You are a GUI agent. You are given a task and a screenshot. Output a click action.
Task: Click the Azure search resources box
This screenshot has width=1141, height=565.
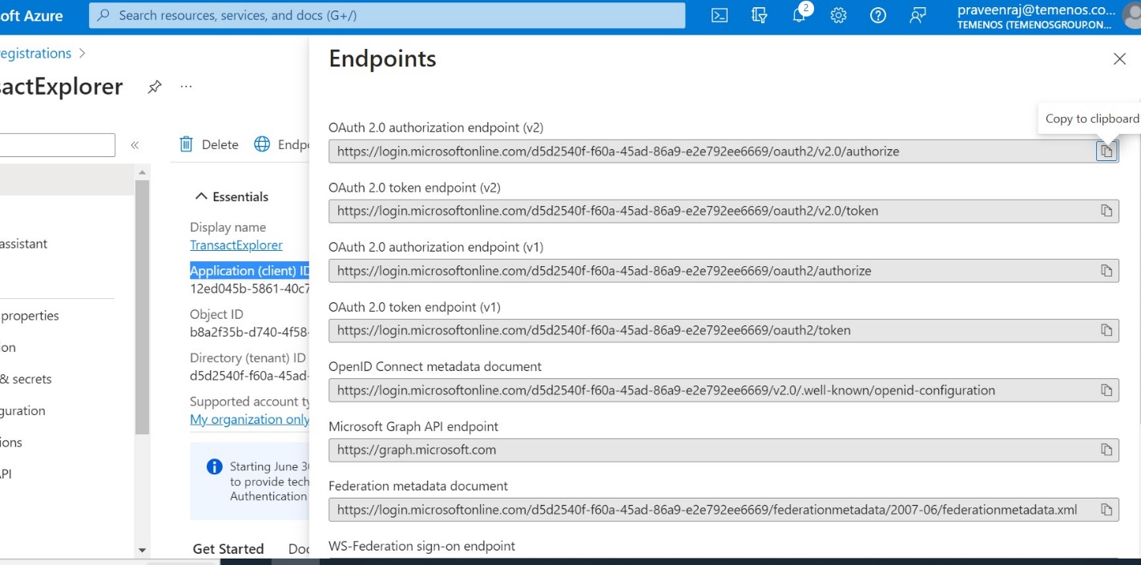coord(387,15)
